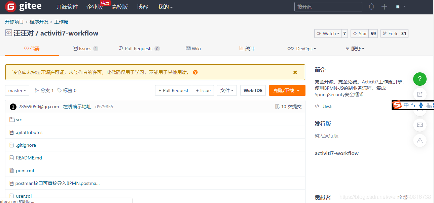Open the plus create-new icon

point(385,7)
